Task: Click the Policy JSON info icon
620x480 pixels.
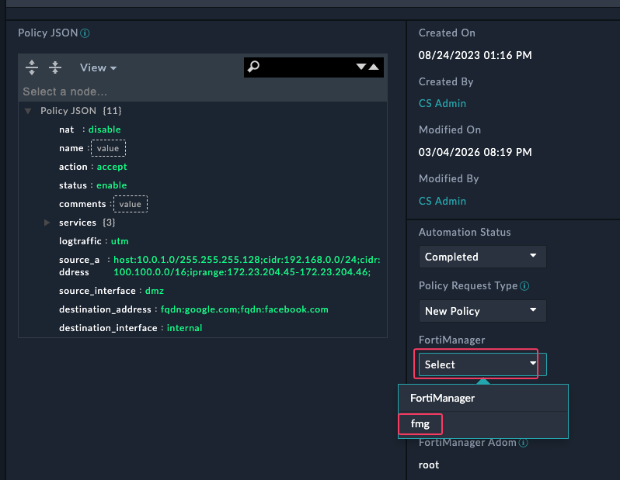Action: (85, 33)
